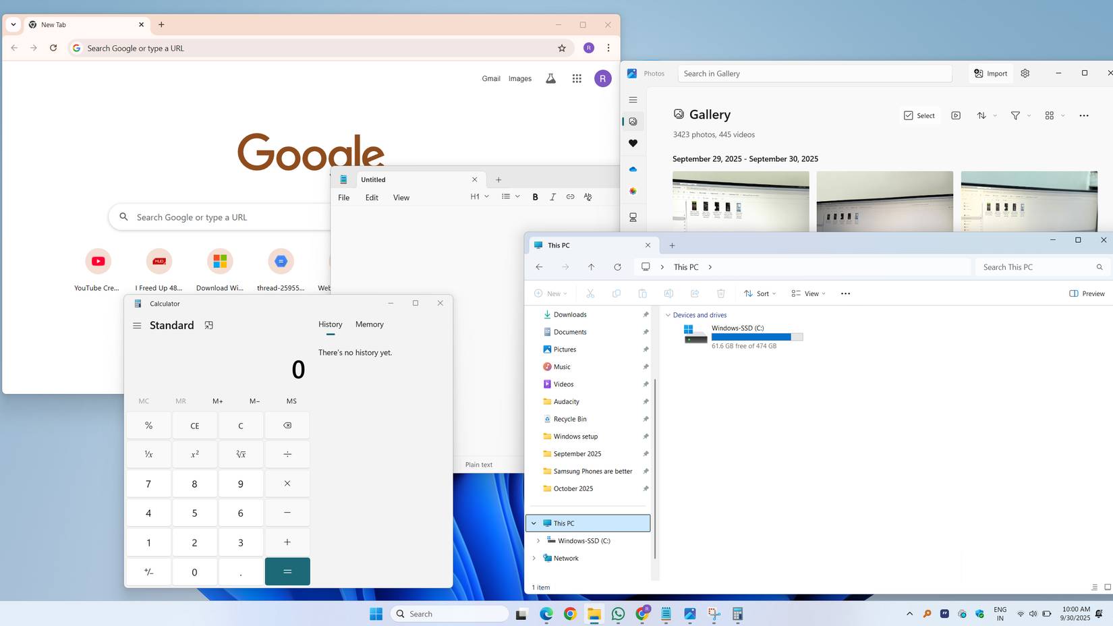The width and height of the screenshot is (1113, 626).
Task: Insert a link using Notepad's link icon
Action: click(x=570, y=197)
